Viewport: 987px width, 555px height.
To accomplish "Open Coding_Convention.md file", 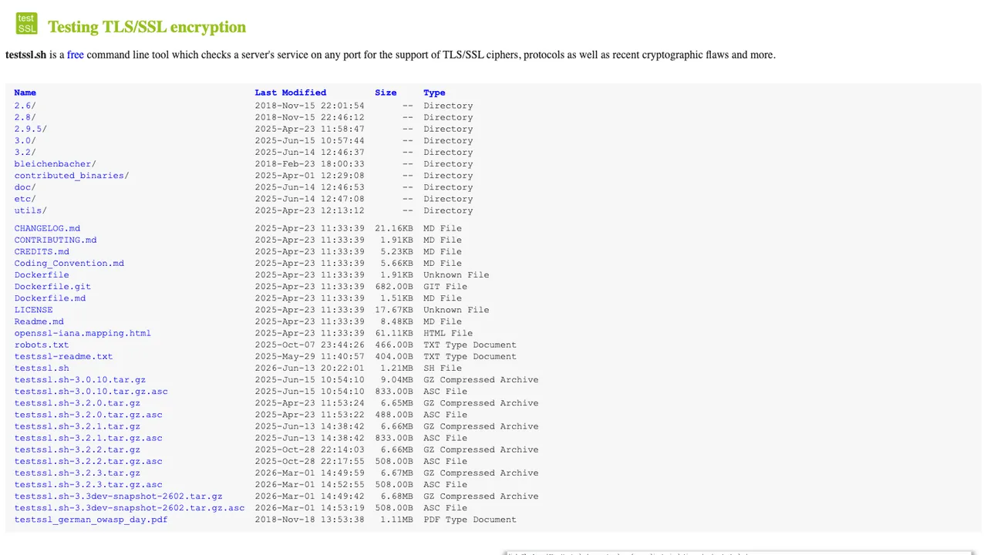I will [x=69, y=263].
